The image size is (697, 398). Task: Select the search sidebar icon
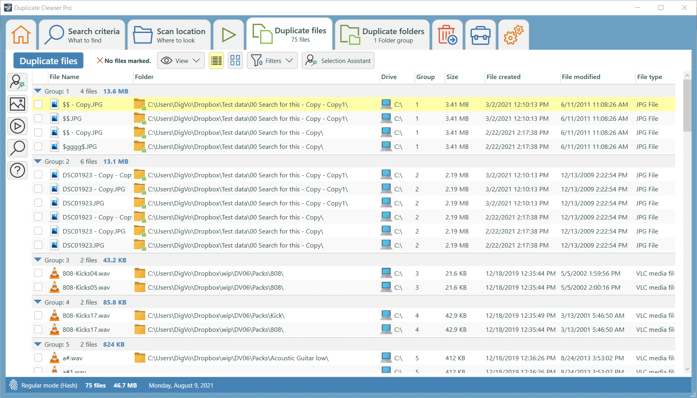pyautogui.click(x=17, y=148)
